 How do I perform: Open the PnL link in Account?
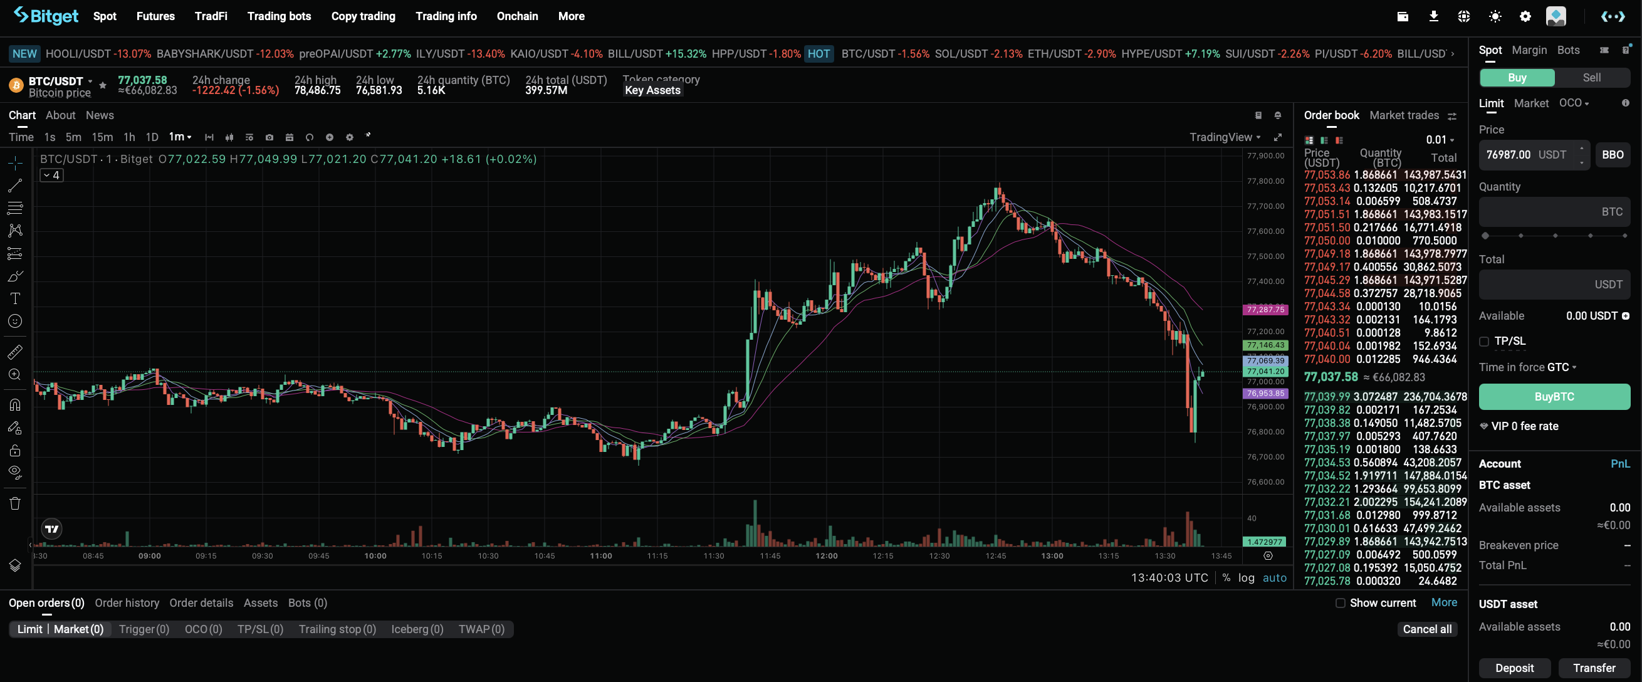click(1619, 464)
